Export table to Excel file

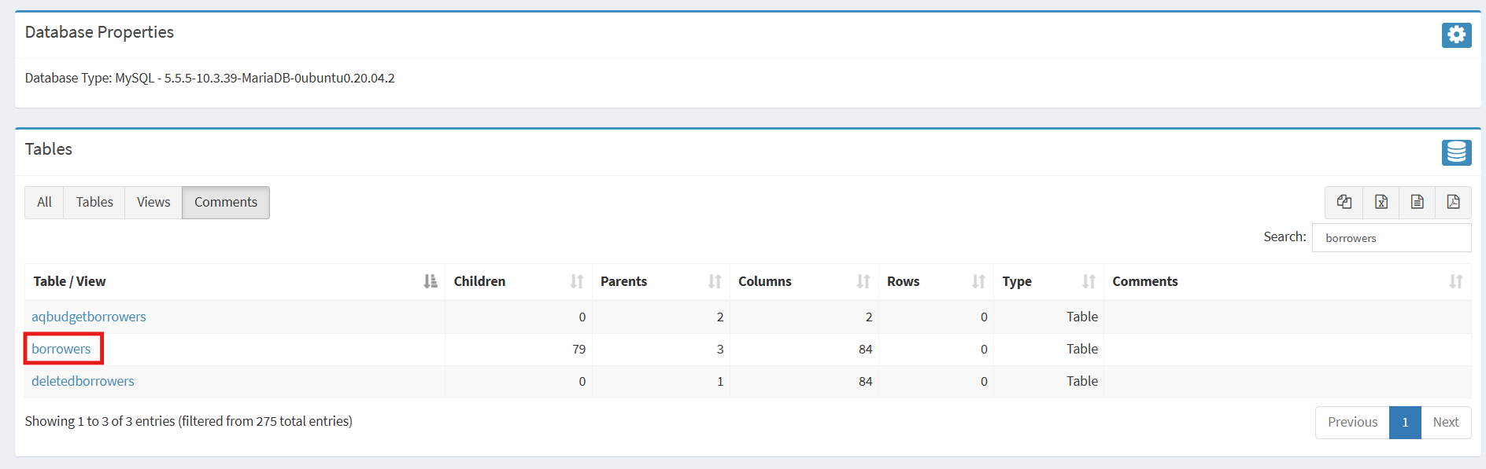coord(1381,202)
